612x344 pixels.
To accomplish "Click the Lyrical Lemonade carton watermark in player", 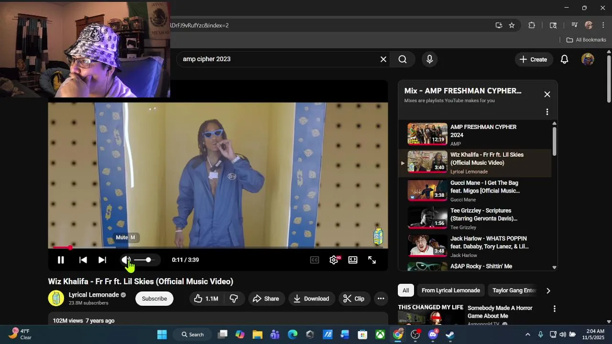I will [378, 236].
